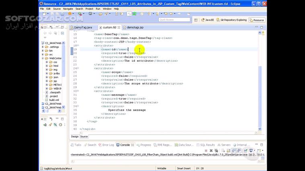Click the Clear Console icon

(x=223, y=151)
